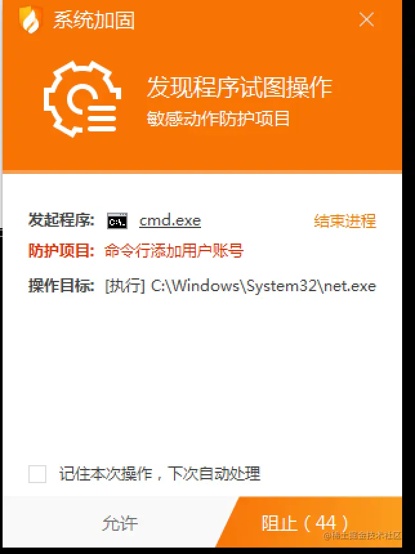Click the 发现程序试图操作 heading
Viewport: 415px width, 554px height.
point(240,87)
